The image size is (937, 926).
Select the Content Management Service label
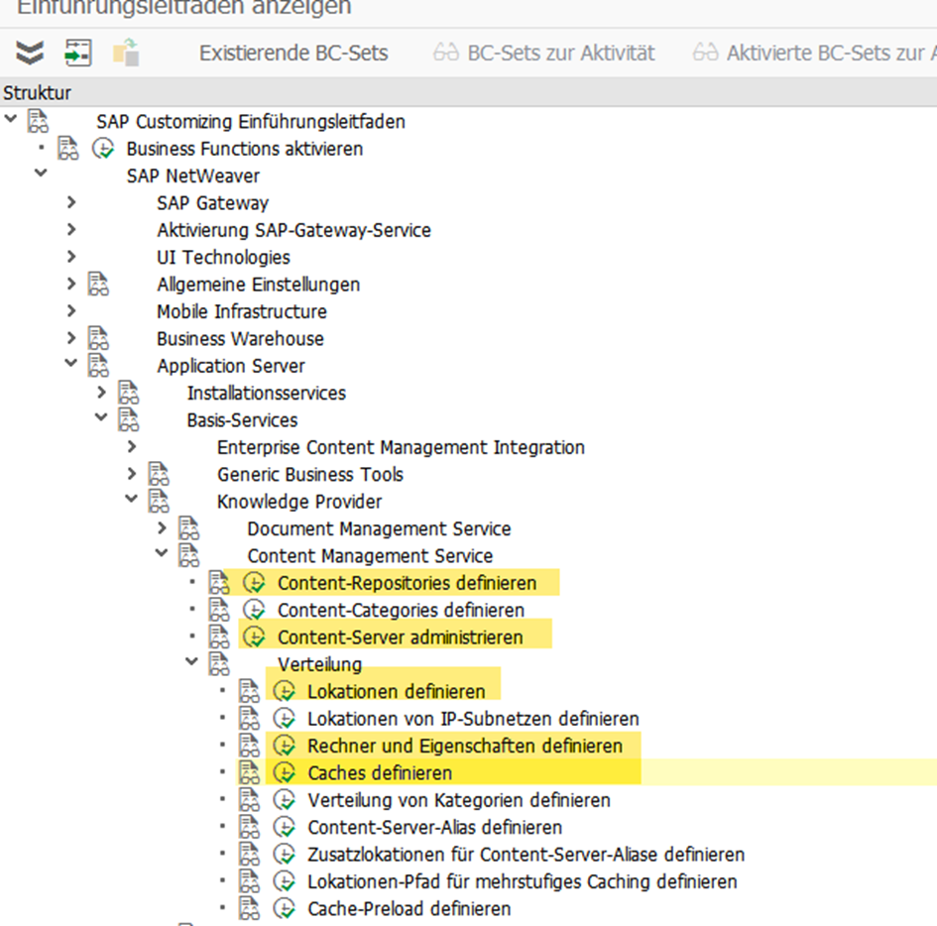(370, 555)
